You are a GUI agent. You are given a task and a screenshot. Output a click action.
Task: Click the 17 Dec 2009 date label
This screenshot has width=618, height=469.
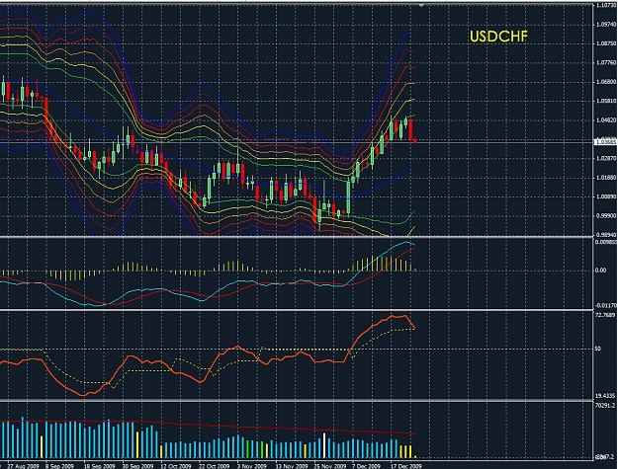(x=406, y=466)
